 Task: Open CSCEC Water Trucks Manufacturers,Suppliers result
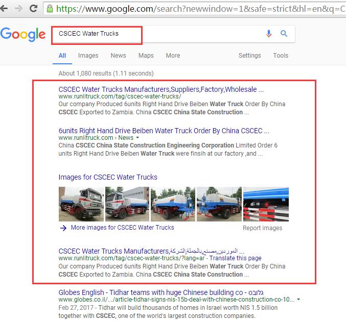click(x=161, y=89)
